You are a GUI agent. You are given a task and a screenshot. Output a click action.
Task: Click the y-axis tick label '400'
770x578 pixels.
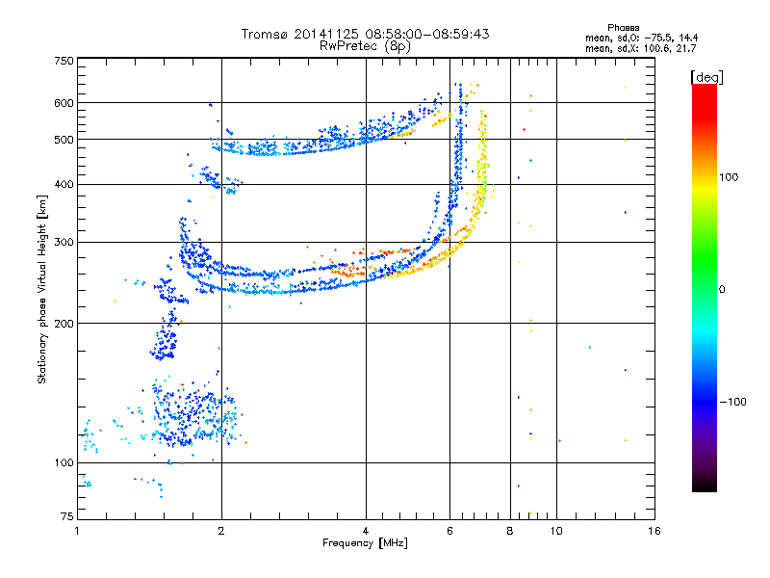[64, 185]
